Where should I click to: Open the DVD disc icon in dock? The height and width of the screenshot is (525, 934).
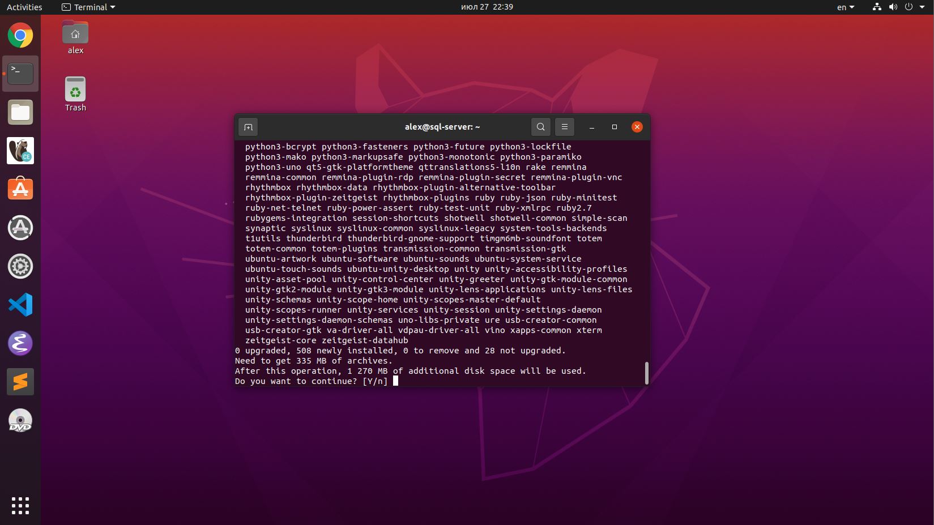pyautogui.click(x=20, y=420)
